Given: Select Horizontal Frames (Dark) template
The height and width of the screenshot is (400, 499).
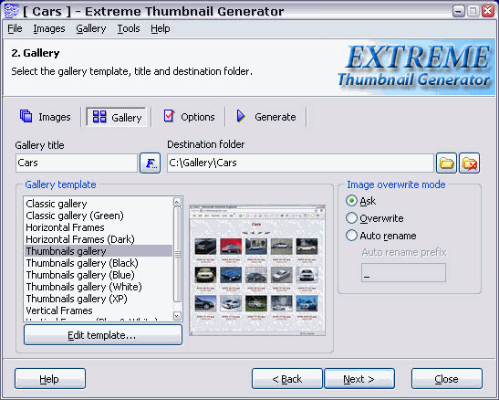Looking at the screenshot, I should [99, 239].
